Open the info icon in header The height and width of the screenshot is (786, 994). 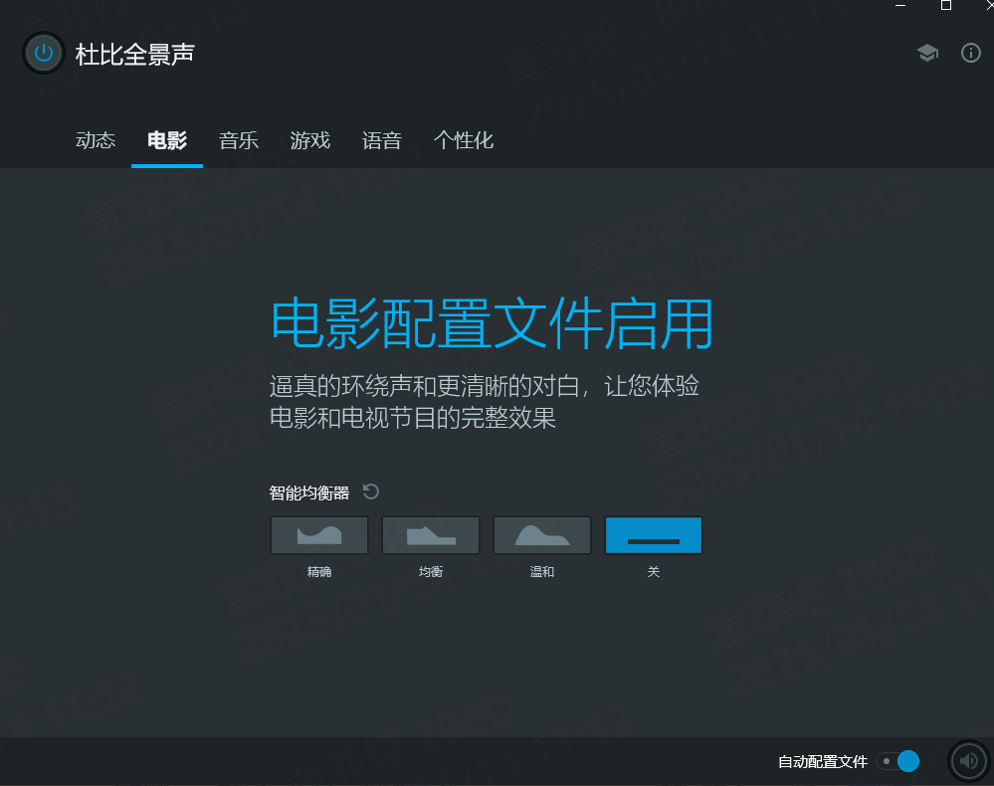point(971,54)
